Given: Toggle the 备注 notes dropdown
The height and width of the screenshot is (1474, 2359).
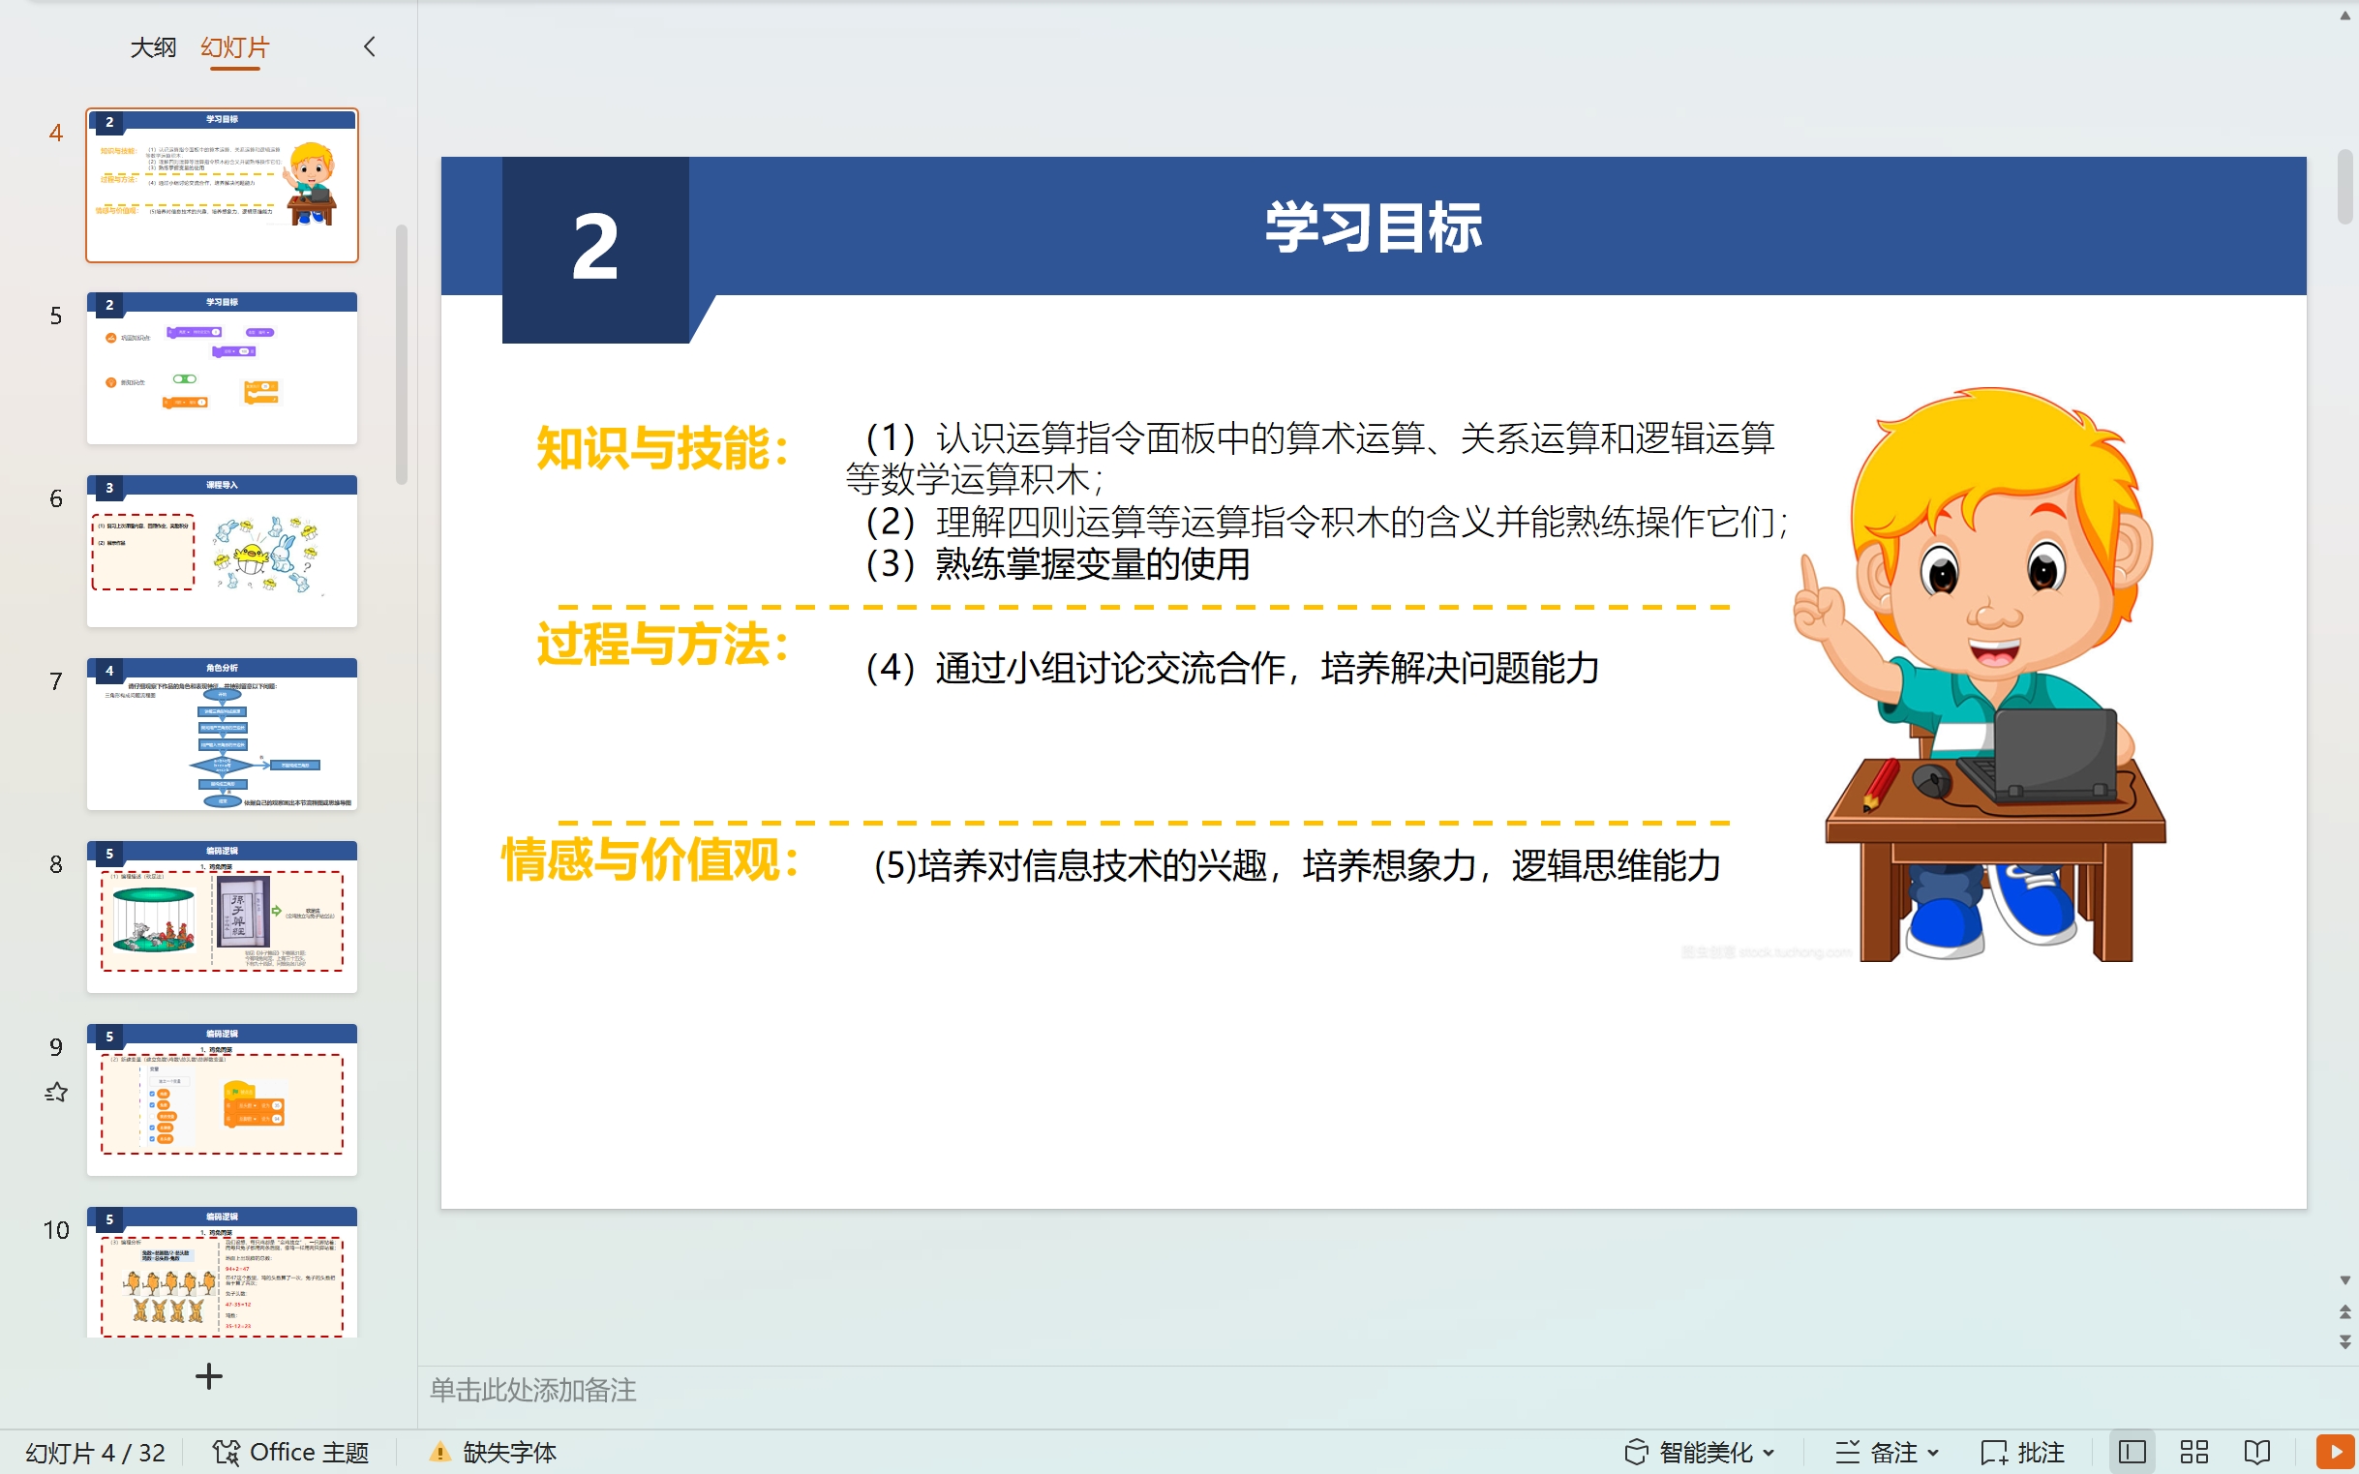Looking at the screenshot, I should pyautogui.click(x=1888, y=1453).
